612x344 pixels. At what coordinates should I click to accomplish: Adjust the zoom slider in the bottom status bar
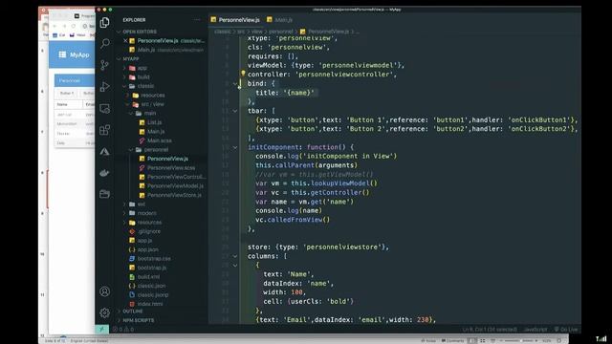[x=518, y=341]
